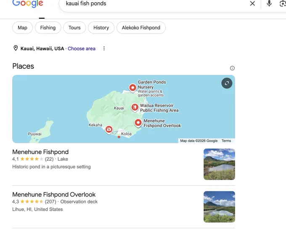Click the Koloa label on the map

pos(126,134)
